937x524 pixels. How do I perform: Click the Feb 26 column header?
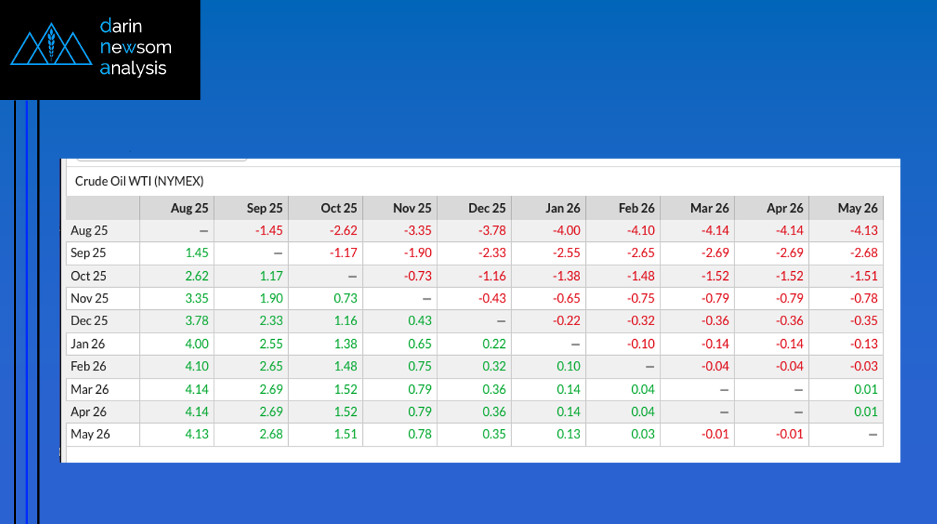(636, 208)
